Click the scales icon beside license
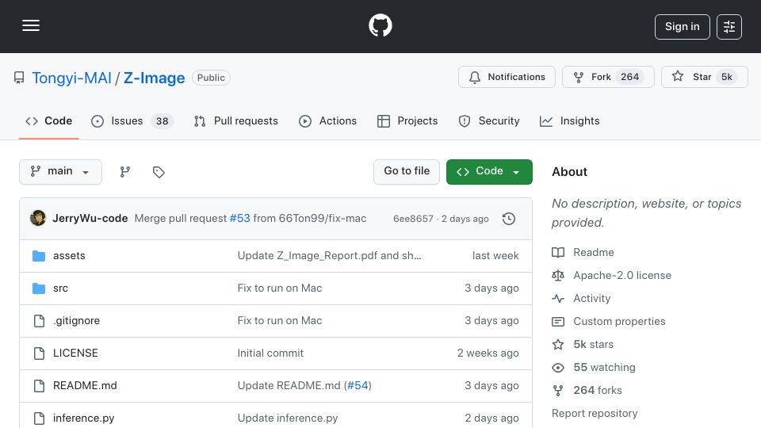761x428 pixels. tap(558, 275)
